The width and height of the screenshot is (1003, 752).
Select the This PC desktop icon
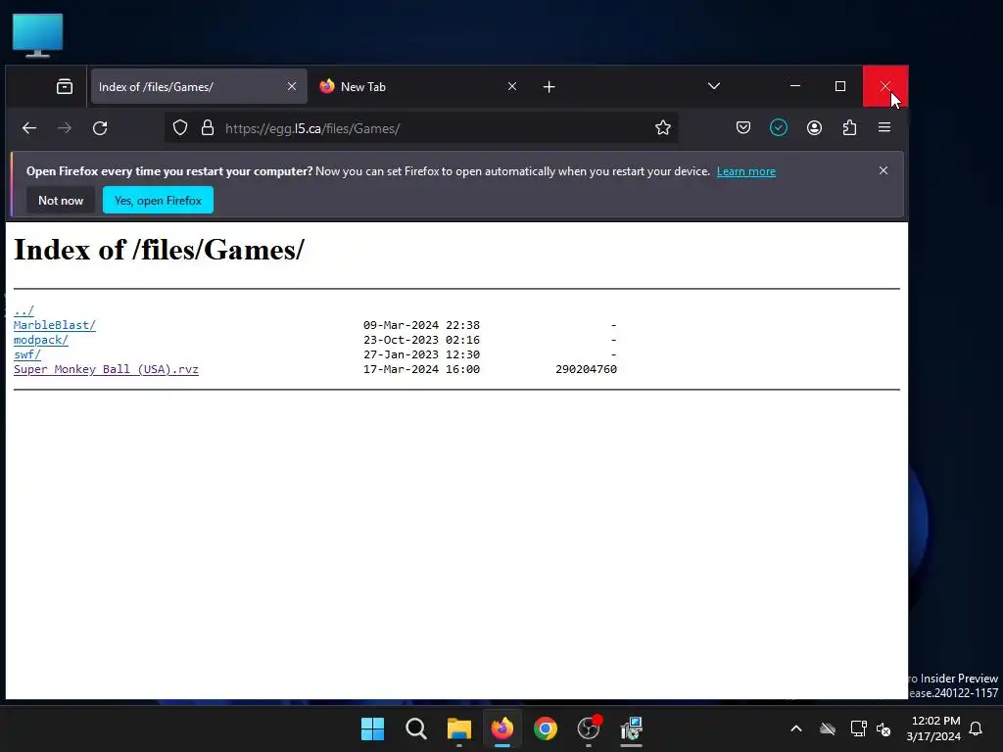tap(38, 35)
